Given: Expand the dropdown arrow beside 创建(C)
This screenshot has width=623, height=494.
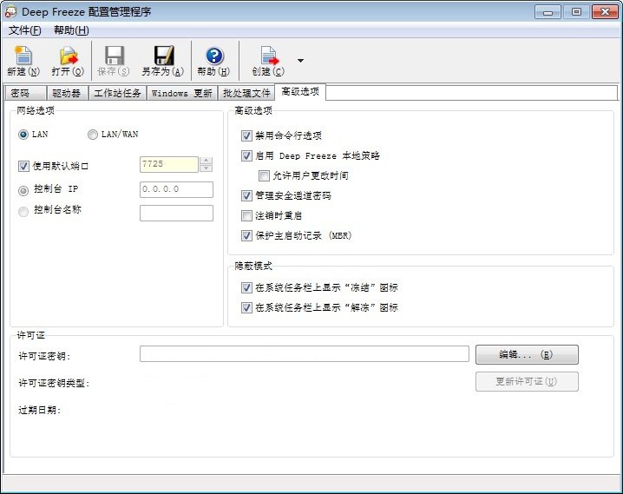Looking at the screenshot, I should click(300, 61).
